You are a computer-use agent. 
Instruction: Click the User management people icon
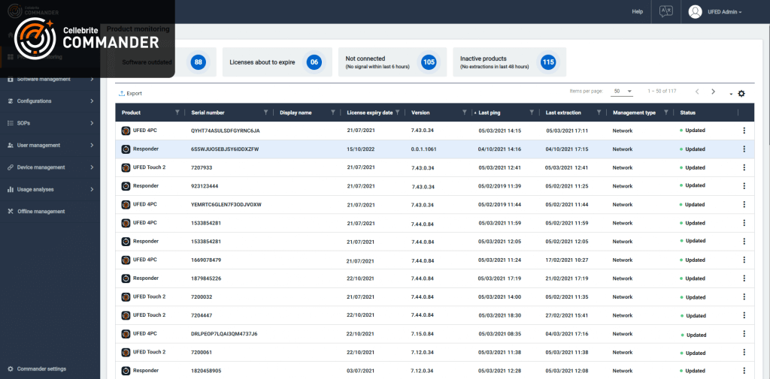coord(11,145)
